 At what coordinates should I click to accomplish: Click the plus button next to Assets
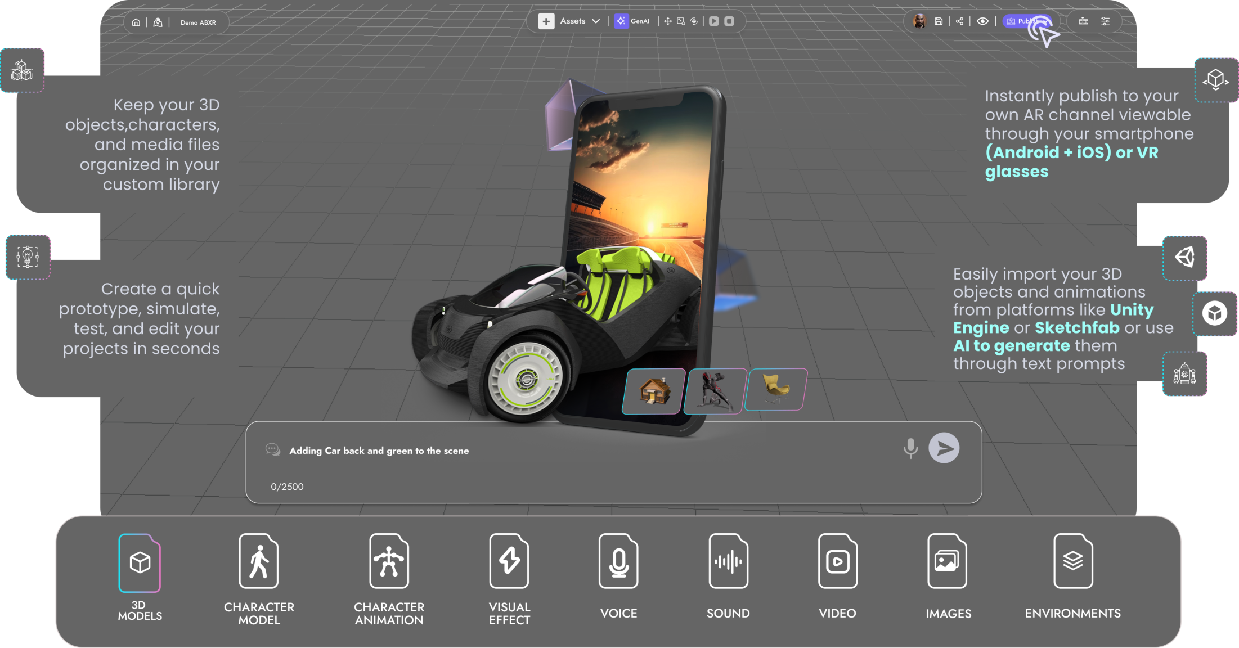click(546, 21)
